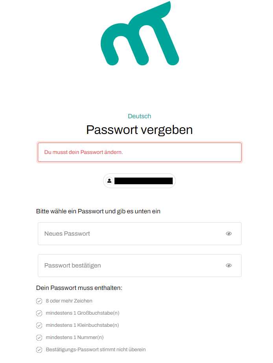273x363 pixels.
Task: Click the redacted username in account chip
Action: pyautogui.click(x=143, y=181)
